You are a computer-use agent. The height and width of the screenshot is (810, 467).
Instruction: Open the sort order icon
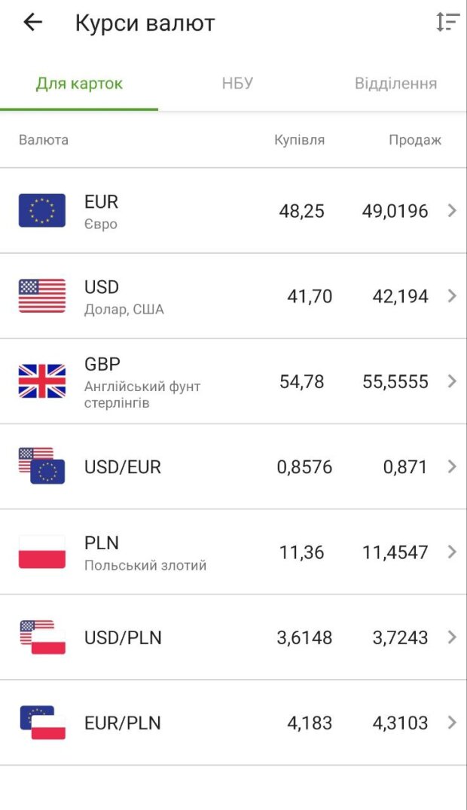(x=447, y=23)
